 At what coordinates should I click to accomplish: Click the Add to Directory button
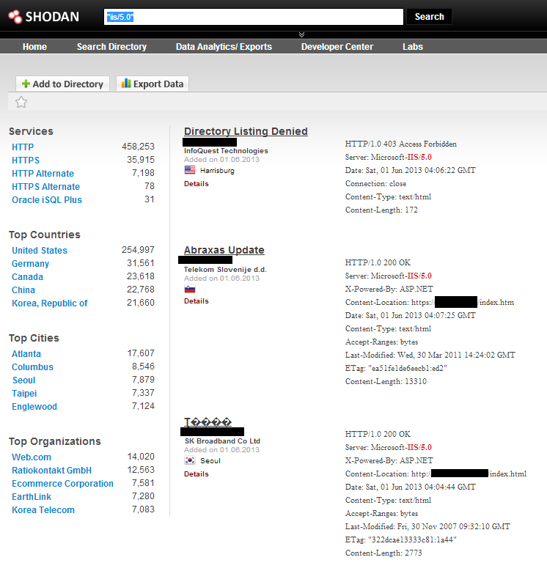pos(62,84)
